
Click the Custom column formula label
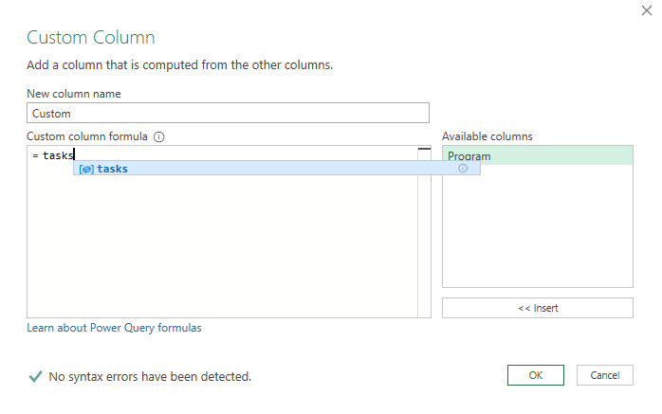(x=88, y=136)
